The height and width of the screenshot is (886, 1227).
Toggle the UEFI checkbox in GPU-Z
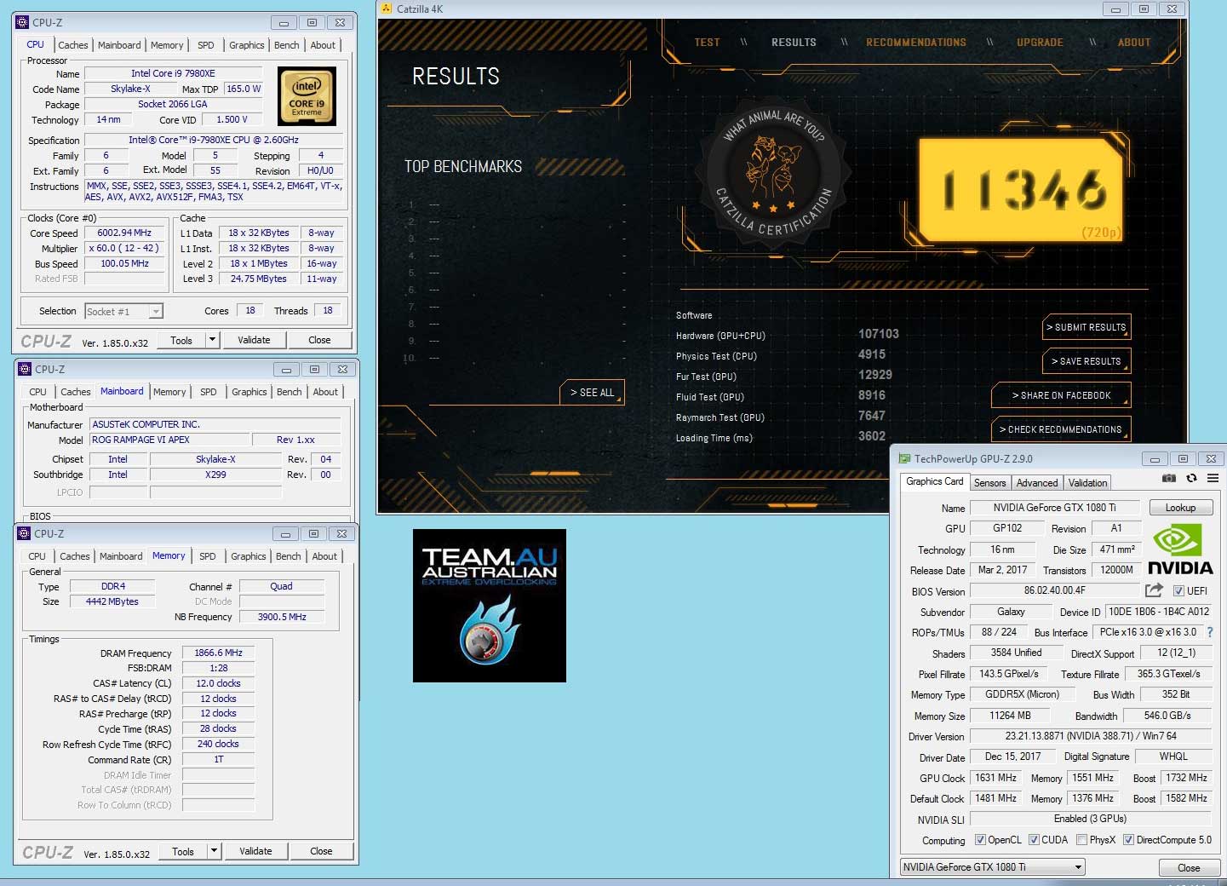[1178, 590]
